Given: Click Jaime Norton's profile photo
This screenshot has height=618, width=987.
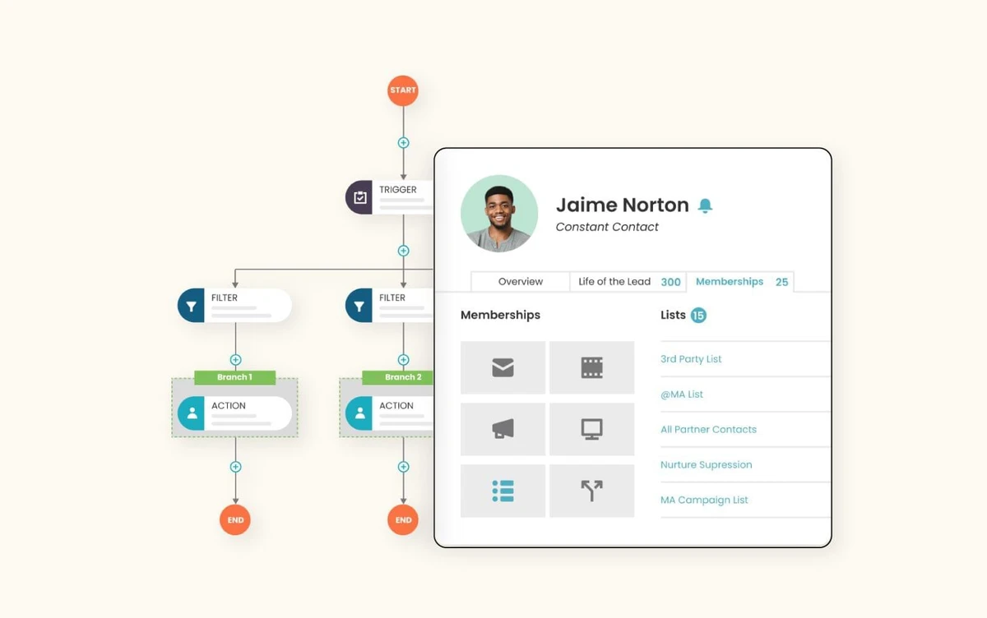Looking at the screenshot, I should click(x=499, y=212).
